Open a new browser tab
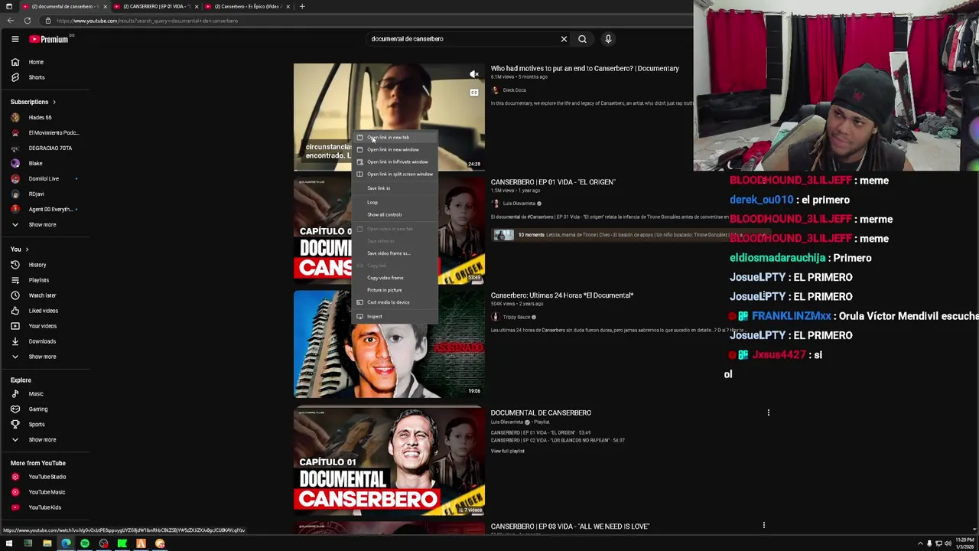The image size is (979, 551). tap(302, 6)
